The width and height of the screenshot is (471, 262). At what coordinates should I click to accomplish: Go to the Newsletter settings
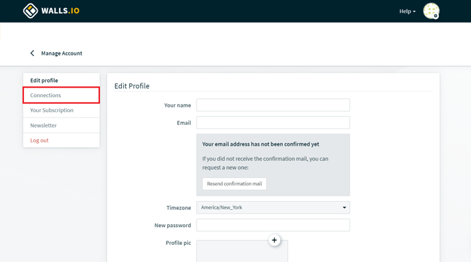62,125
